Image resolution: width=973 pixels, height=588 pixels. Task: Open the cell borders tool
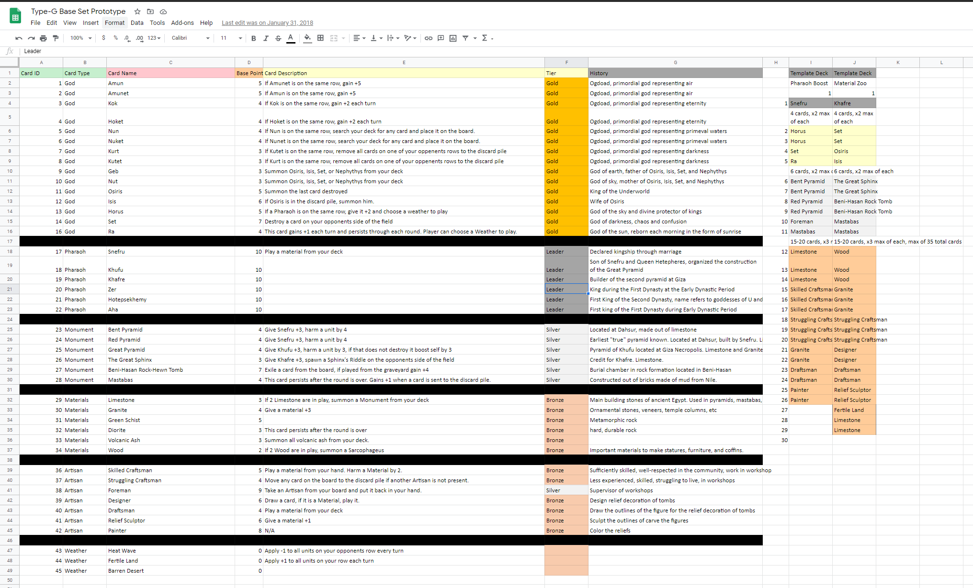tap(320, 38)
